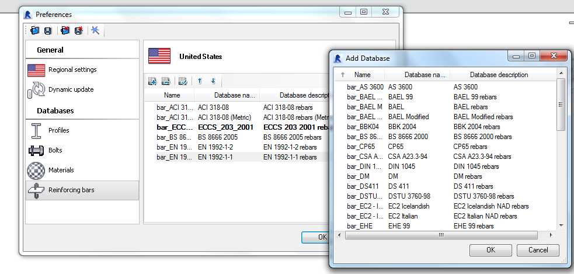Click Database description header in Add Database
Image resolution: width=574 pixels, height=274 pixels.
click(499, 75)
